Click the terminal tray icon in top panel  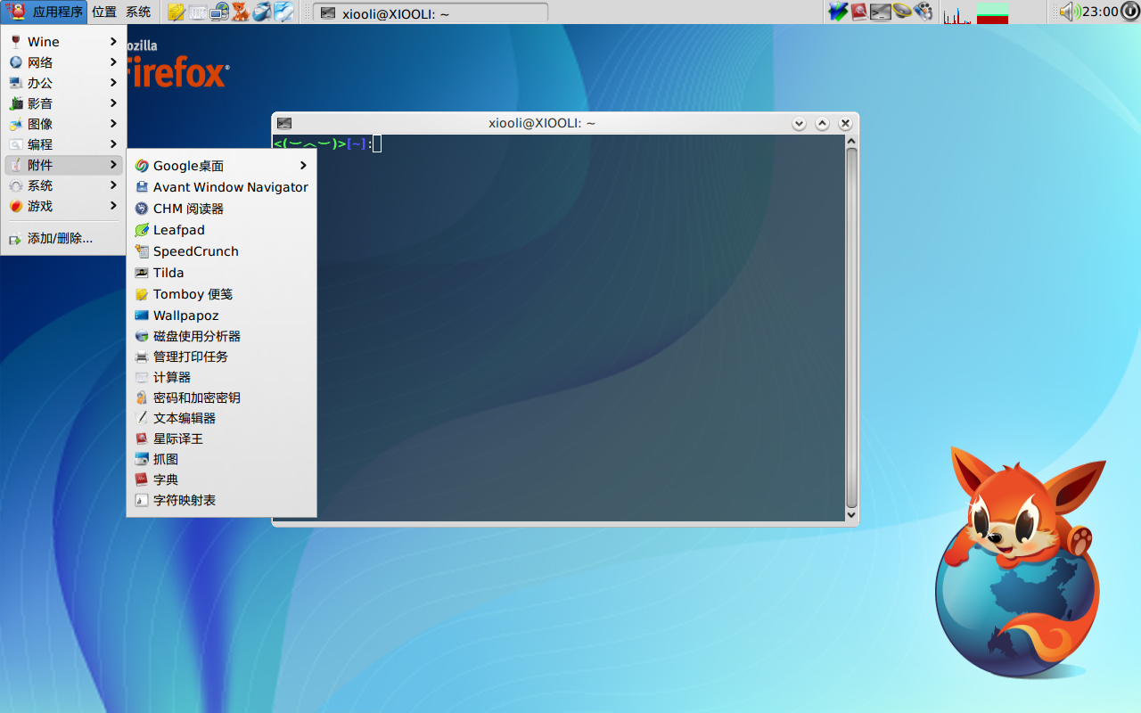pyautogui.click(x=881, y=12)
